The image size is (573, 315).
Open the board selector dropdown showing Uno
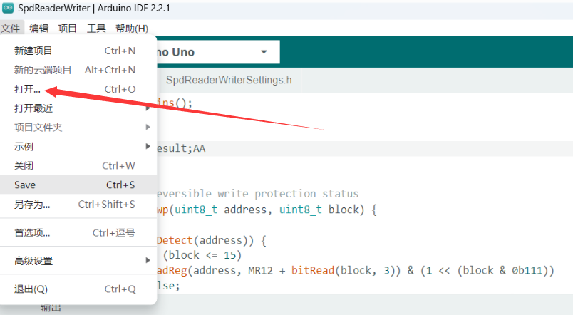tap(218, 52)
